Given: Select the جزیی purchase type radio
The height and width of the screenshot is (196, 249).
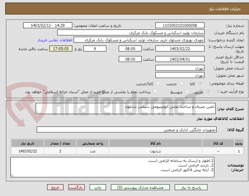Looking at the screenshot, I should pyautogui.click(x=208, y=91).
